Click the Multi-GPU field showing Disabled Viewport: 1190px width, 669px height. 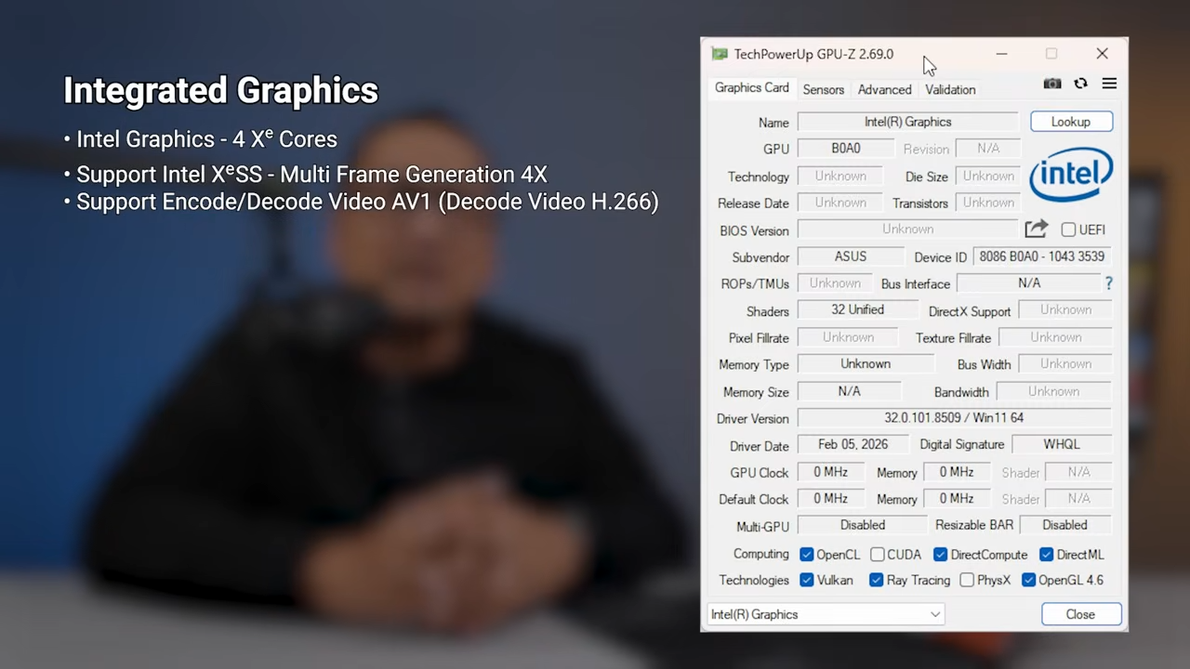coord(863,526)
